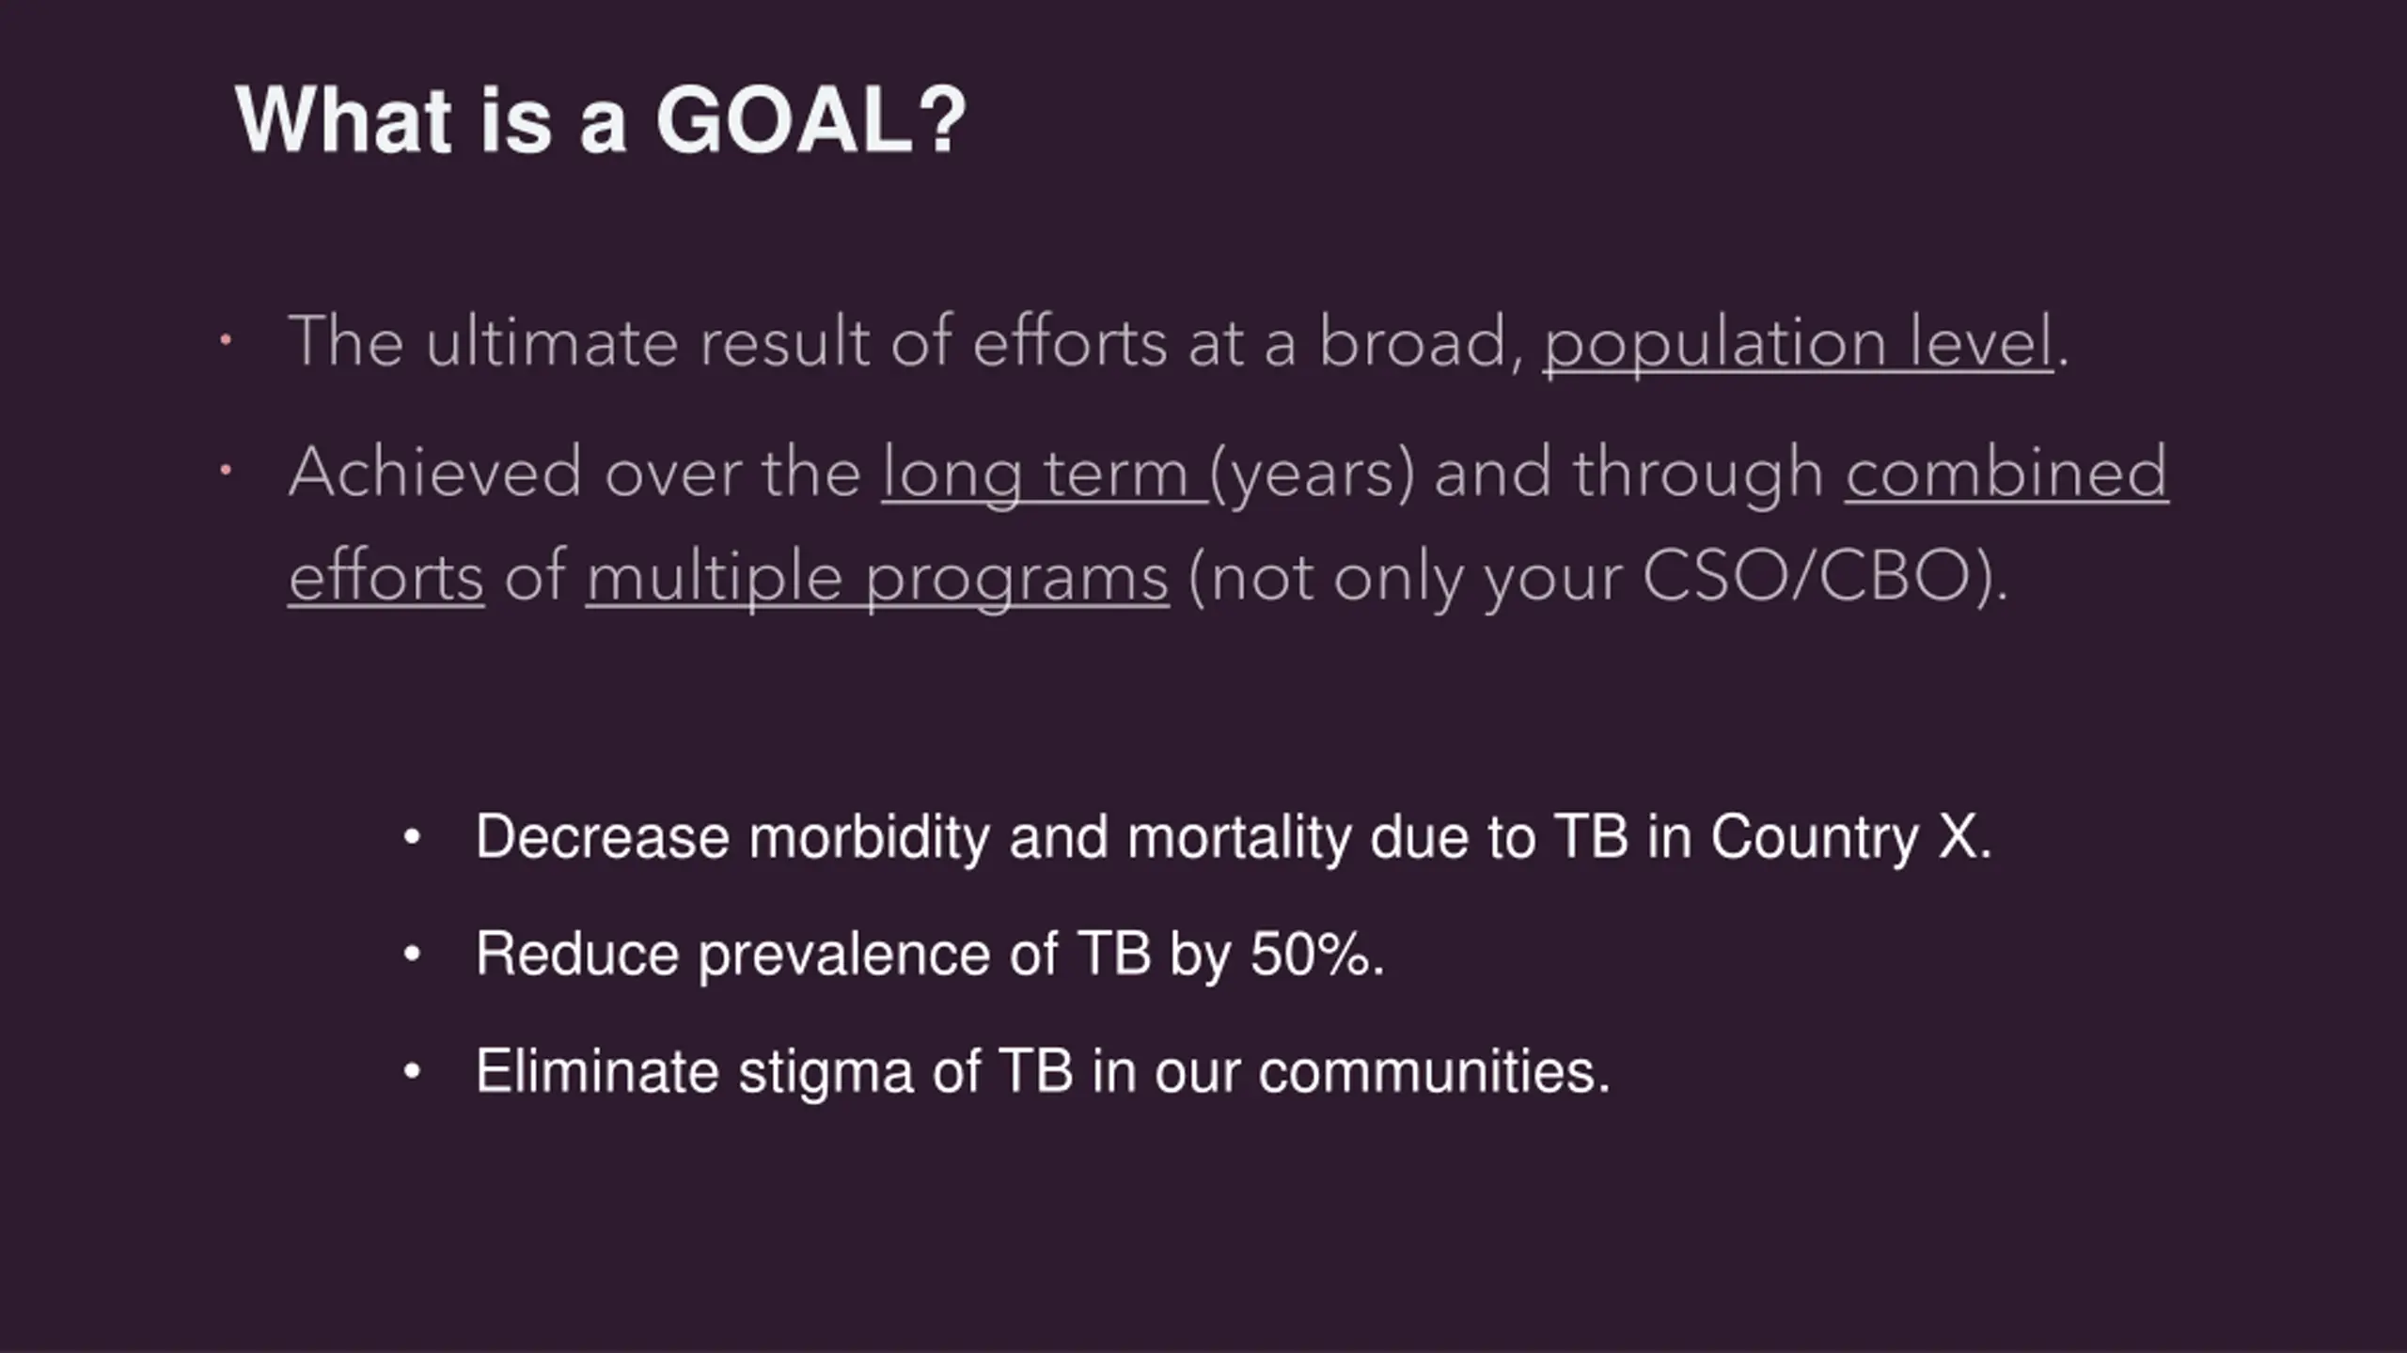The height and width of the screenshot is (1353, 2407).
Task: Click the 'What is a GOAL?' slide title
Action: (x=601, y=120)
